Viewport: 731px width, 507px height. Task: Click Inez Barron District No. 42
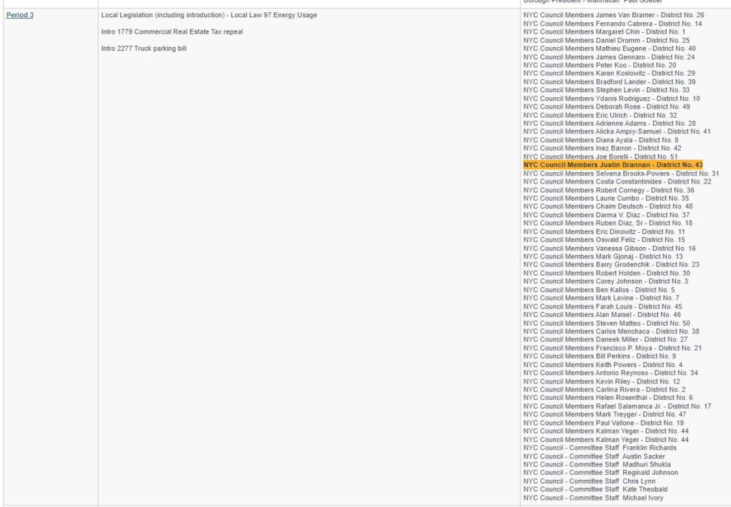(x=602, y=149)
